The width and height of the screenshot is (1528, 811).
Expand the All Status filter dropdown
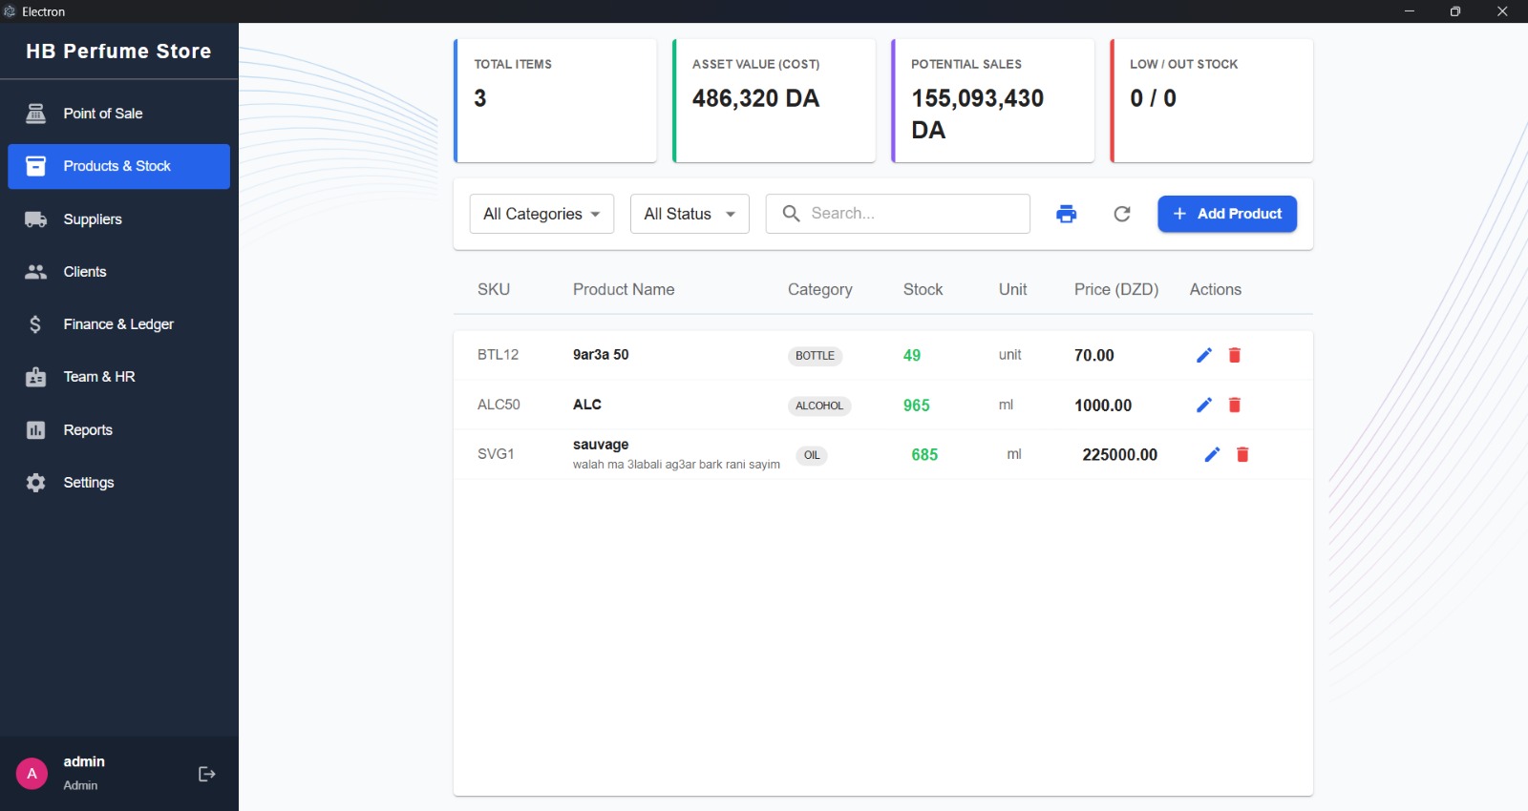tap(690, 214)
